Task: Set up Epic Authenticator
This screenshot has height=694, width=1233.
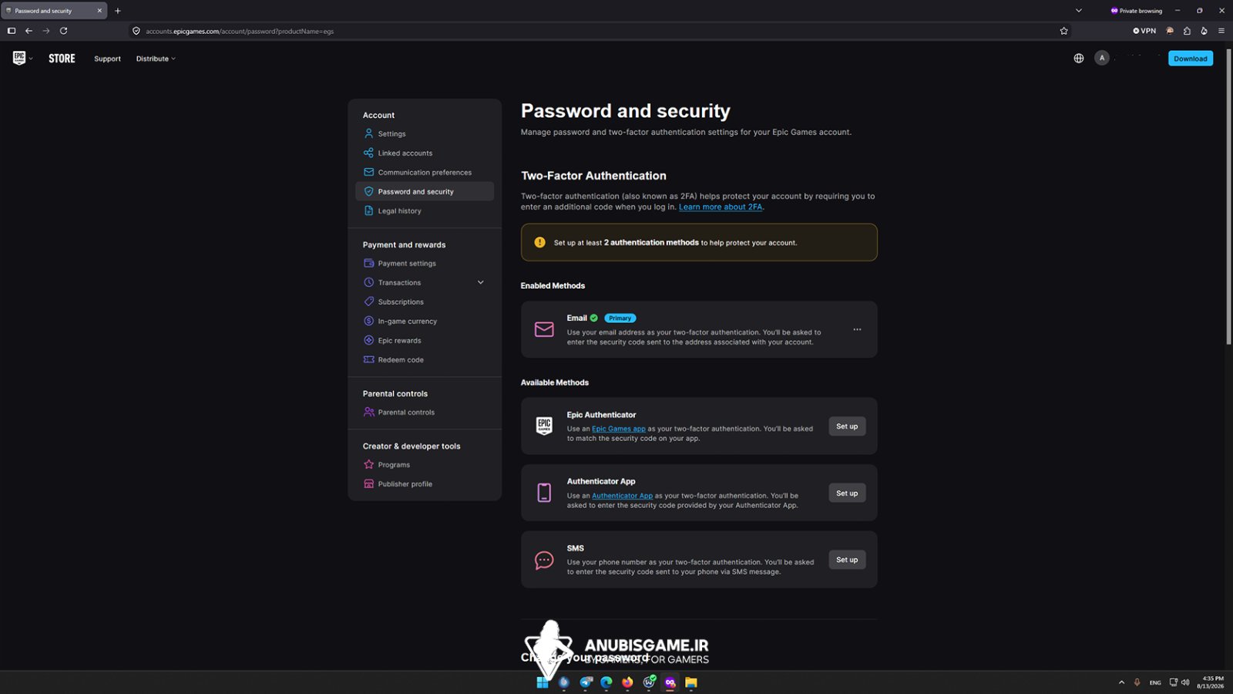Action: pyautogui.click(x=847, y=426)
